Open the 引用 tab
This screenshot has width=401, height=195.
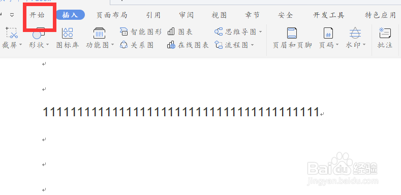pyautogui.click(x=153, y=15)
